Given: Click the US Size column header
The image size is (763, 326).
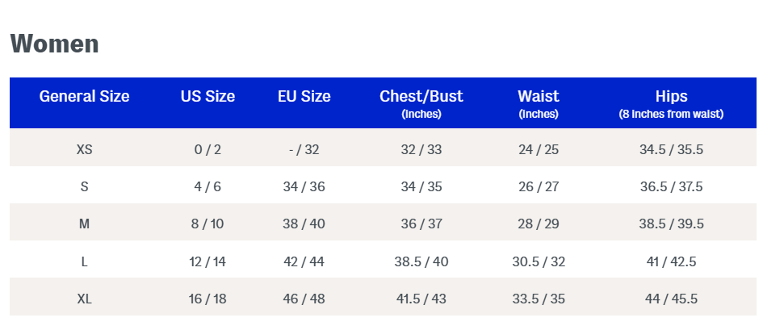Looking at the screenshot, I should tap(208, 97).
